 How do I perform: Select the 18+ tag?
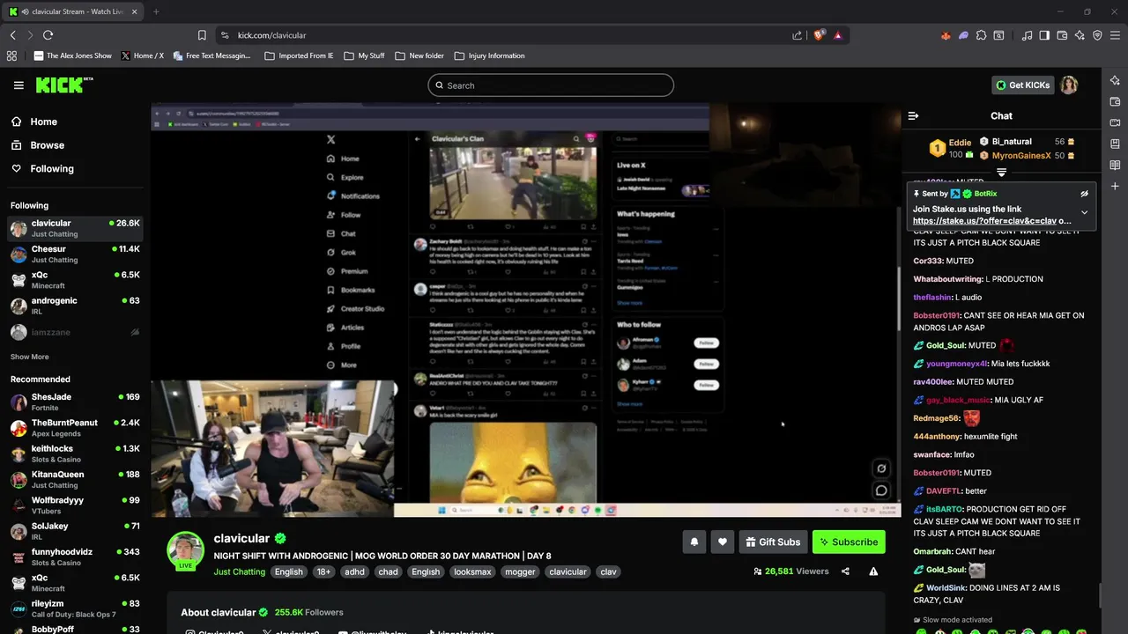pos(323,571)
